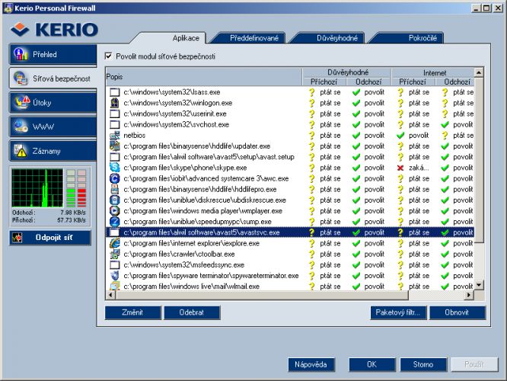Select the avast.setup row
Image resolution: width=507 pixels, height=381 pixels.
[290, 157]
